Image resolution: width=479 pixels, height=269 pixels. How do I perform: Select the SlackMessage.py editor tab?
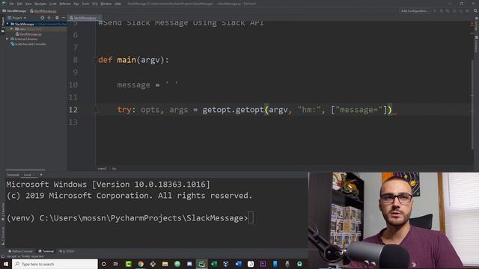[x=85, y=18]
